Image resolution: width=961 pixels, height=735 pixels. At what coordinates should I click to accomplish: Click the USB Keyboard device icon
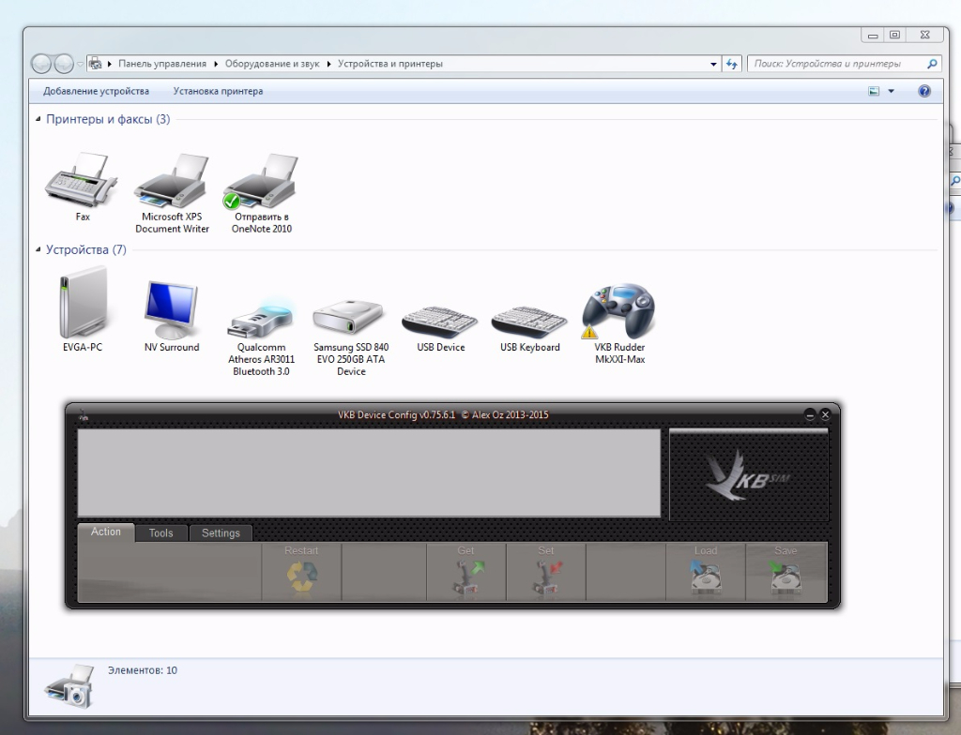pyautogui.click(x=529, y=319)
